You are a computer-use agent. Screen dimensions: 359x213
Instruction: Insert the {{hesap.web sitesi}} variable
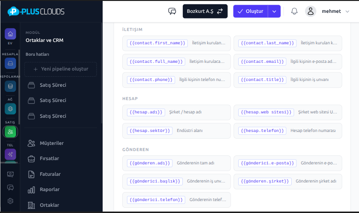click(x=266, y=112)
